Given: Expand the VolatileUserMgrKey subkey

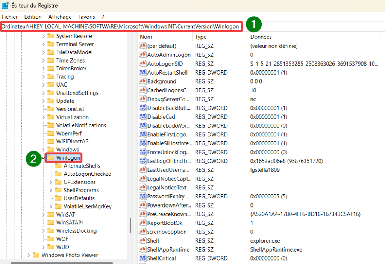Looking at the screenshot, I should click(x=51, y=207).
